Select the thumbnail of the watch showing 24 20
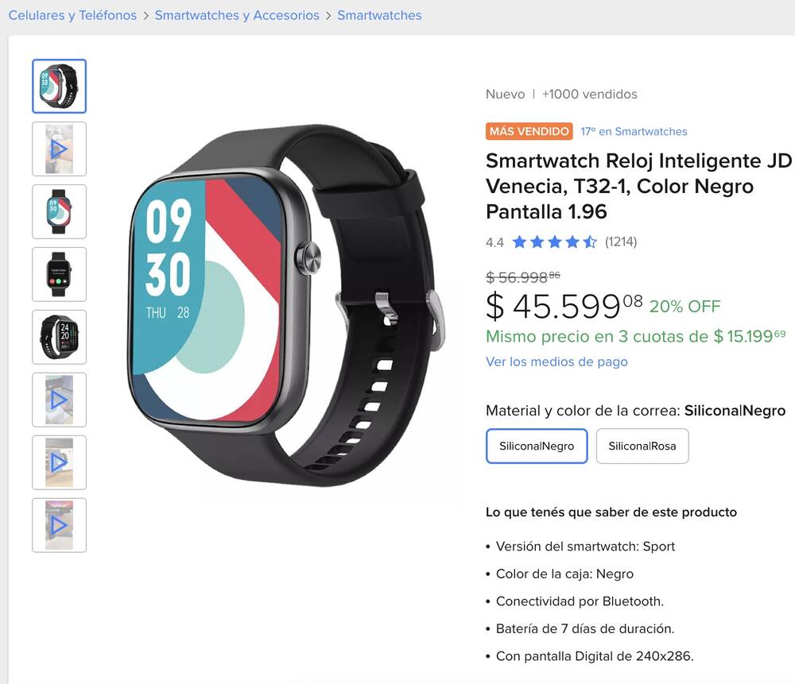This screenshot has width=795, height=684. click(x=60, y=337)
